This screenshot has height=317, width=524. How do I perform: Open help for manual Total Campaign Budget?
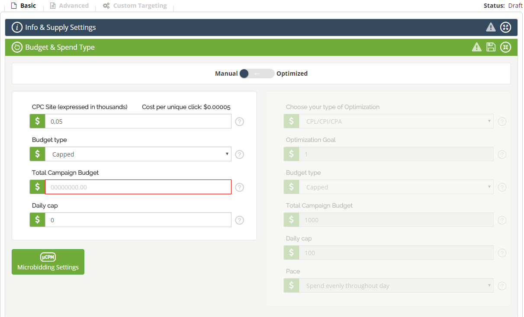coord(239,187)
